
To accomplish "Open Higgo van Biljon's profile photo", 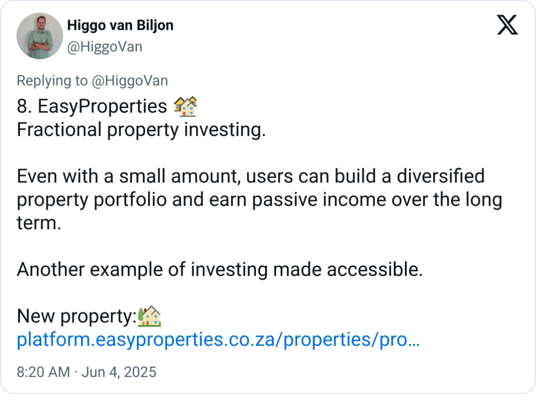I will (x=40, y=36).
